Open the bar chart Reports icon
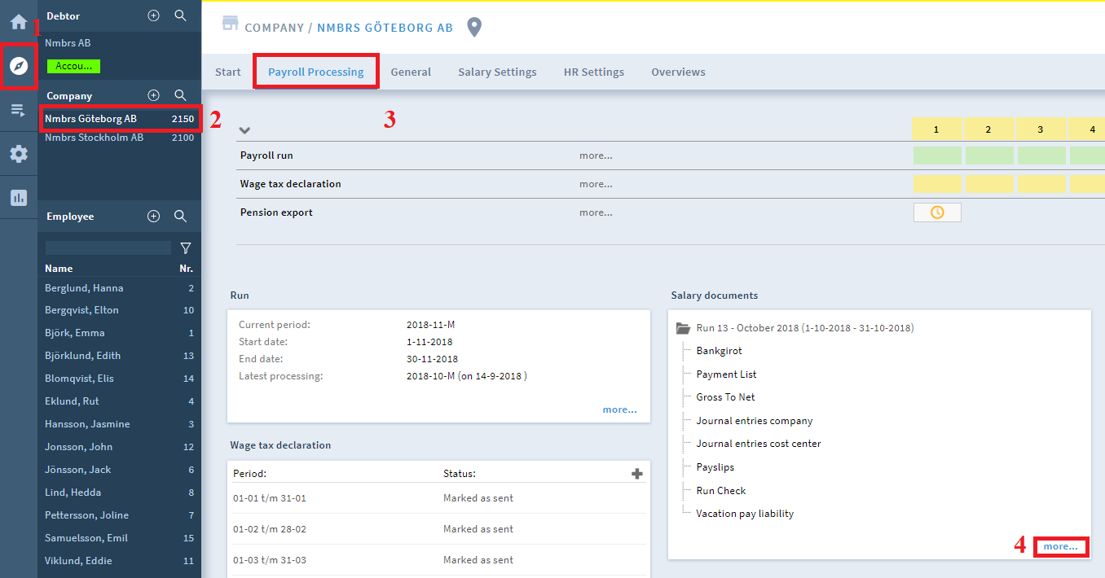This screenshot has height=578, width=1105. point(18,197)
